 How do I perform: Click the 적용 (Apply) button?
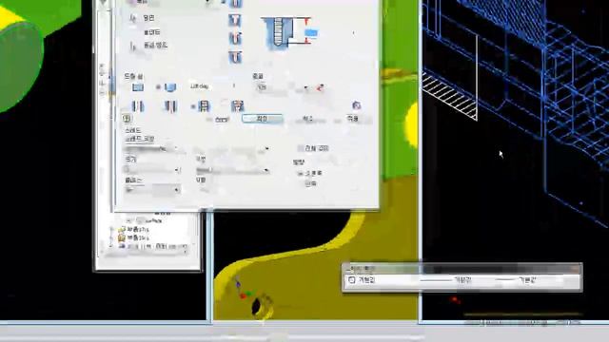tap(353, 119)
